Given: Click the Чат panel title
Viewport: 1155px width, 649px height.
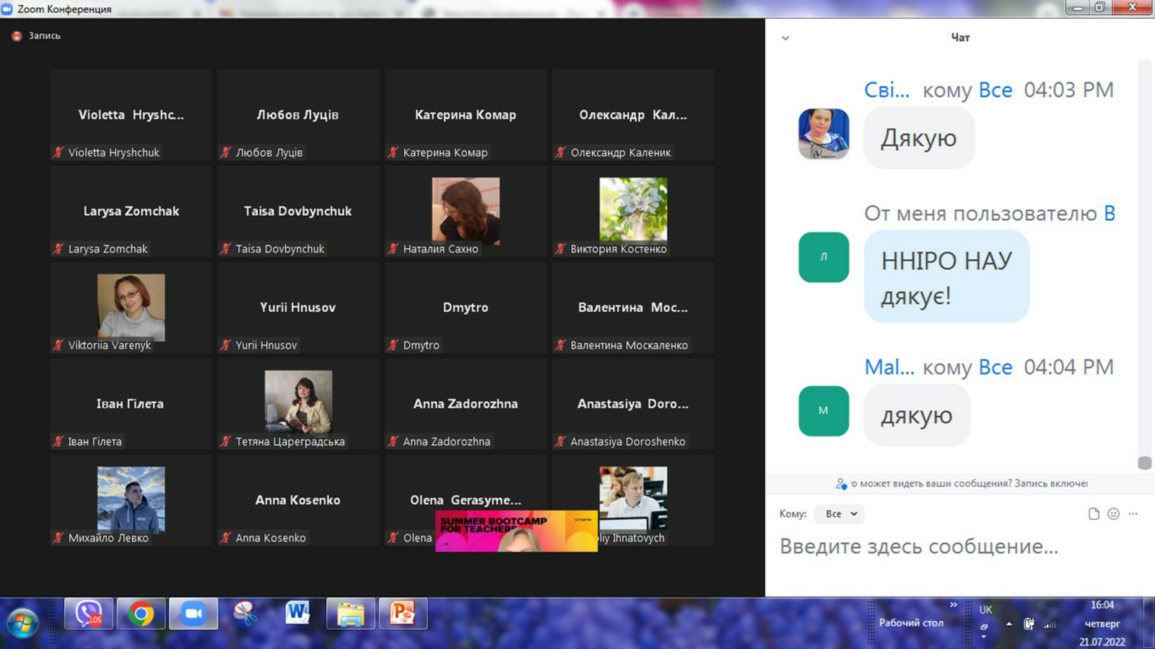Looking at the screenshot, I should tap(960, 38).
